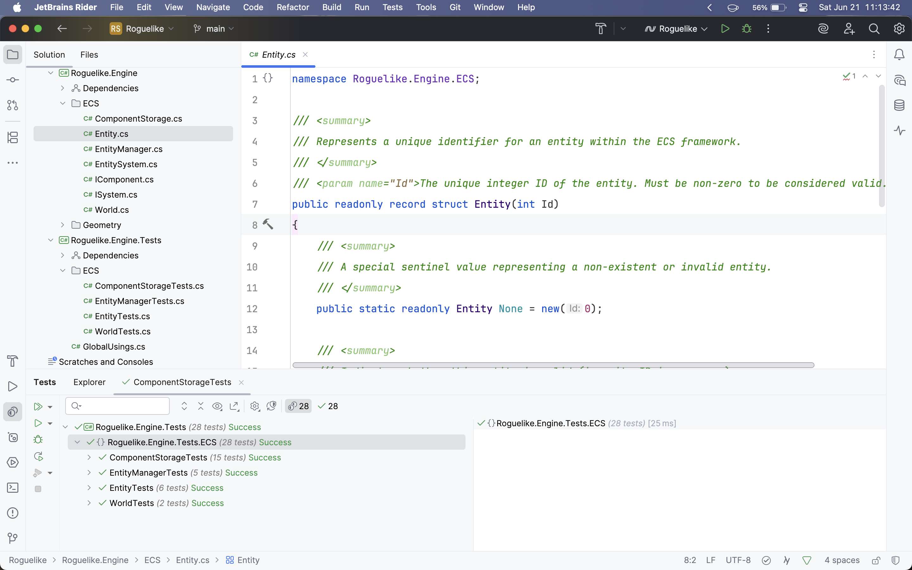Viewport: 912px width, 570px height.
Task: Show more tool windows ellipsis
Action: (x=12, y=163)
